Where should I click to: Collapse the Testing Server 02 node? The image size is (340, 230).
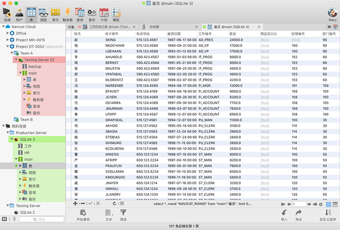(16, 60)
